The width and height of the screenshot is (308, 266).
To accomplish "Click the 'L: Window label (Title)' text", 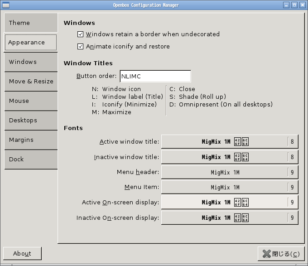I will 127,97.
